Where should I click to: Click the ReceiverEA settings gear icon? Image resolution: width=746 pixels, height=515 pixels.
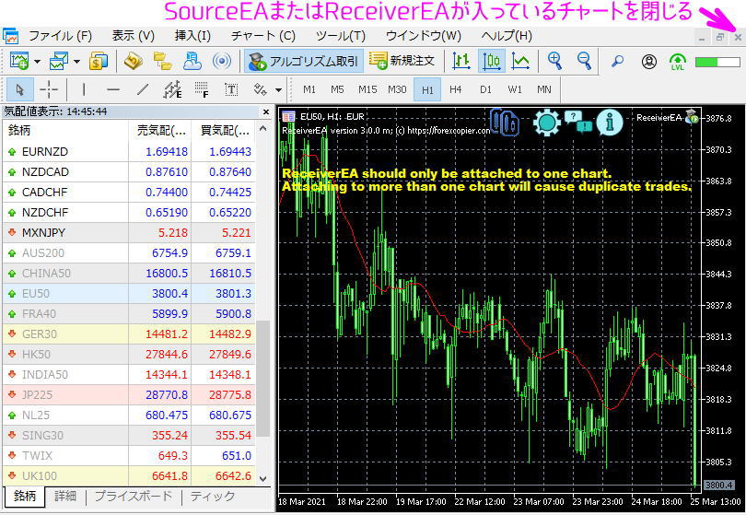[x=547, y=122]
